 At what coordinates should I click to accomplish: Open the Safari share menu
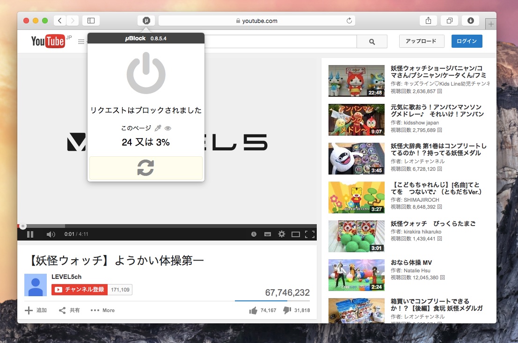click(428, 21)
